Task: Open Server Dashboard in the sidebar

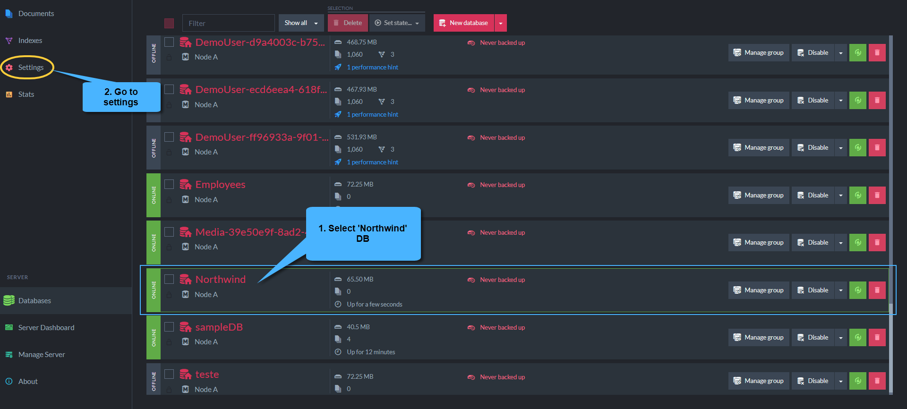Action: coord(46,327)
